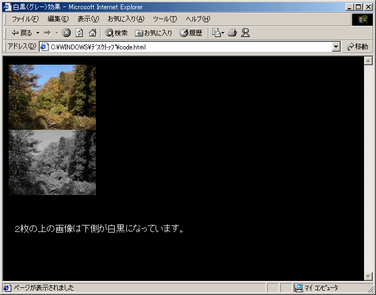
Task: Close the Internet Explorer window
Action: pyautogui.click(x=368, y=7)
